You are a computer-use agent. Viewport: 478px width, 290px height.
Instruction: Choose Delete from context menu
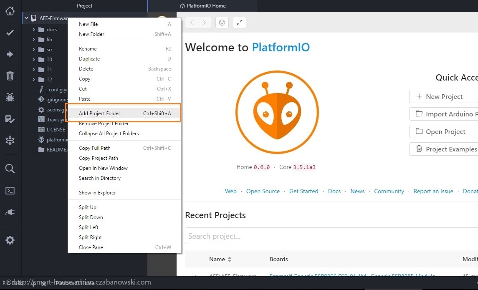click(x=125, y=69)
